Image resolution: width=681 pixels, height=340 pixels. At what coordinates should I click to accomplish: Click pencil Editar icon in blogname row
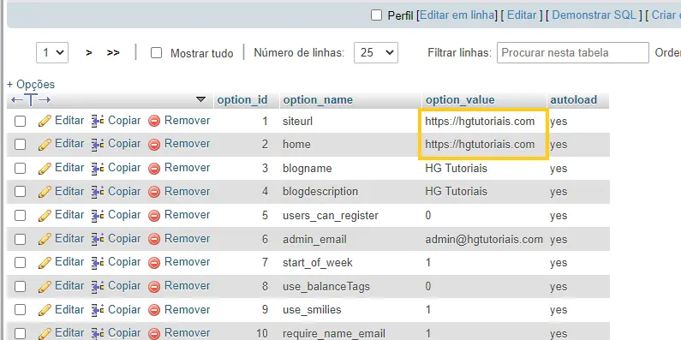[x=45, y=168]
